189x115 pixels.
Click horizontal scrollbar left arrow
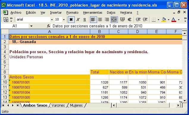[114, 105]
